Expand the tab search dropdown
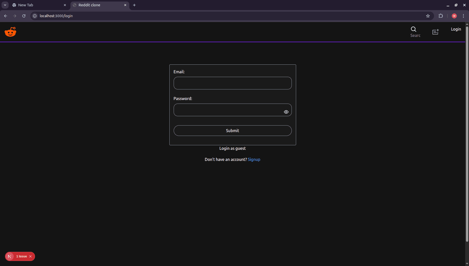Viewport: 469px width, 266px height. (x=5, y=5)
